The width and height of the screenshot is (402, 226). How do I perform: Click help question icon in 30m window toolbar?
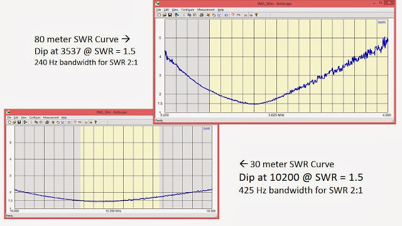(x=95, y=122)
